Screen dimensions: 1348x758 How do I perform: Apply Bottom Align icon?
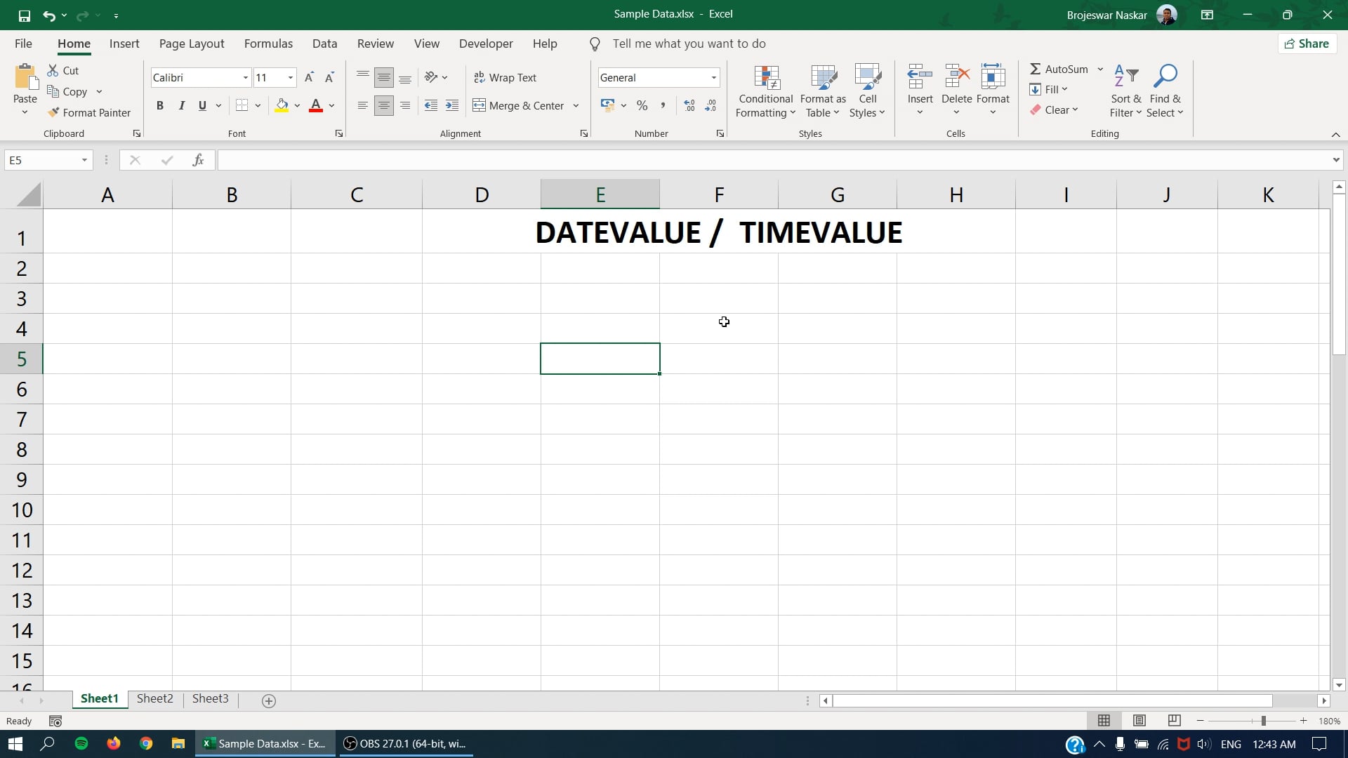[x=405, y=77]
